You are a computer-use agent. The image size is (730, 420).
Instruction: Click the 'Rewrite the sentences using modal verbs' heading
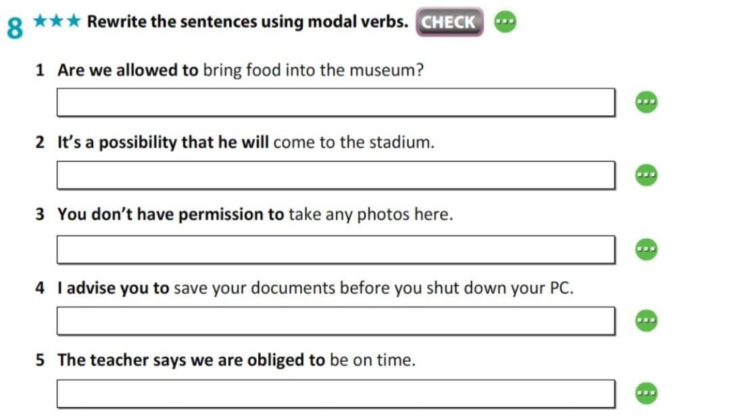click(247, 22)
